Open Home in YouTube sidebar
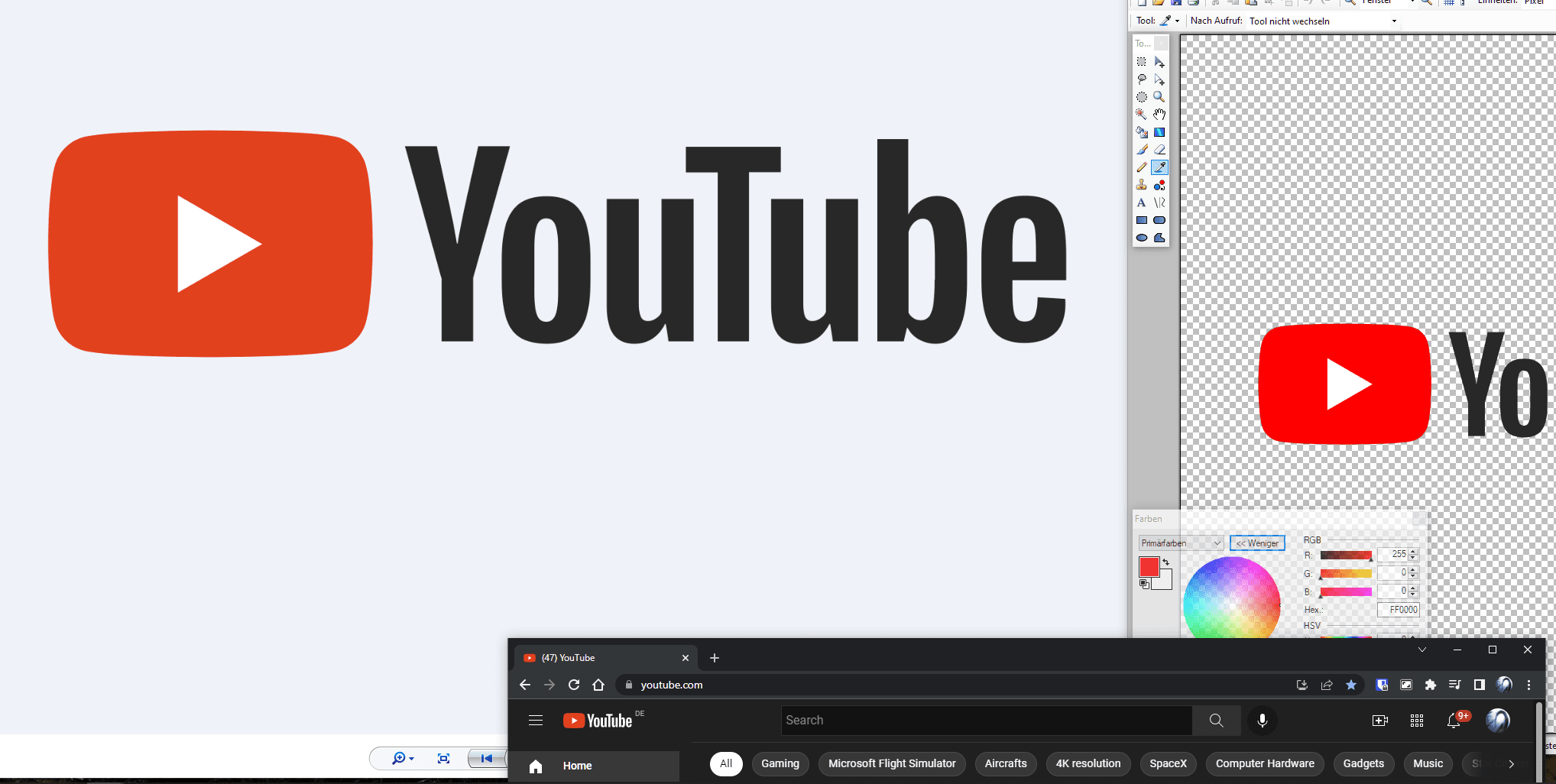 coord(594,766)
